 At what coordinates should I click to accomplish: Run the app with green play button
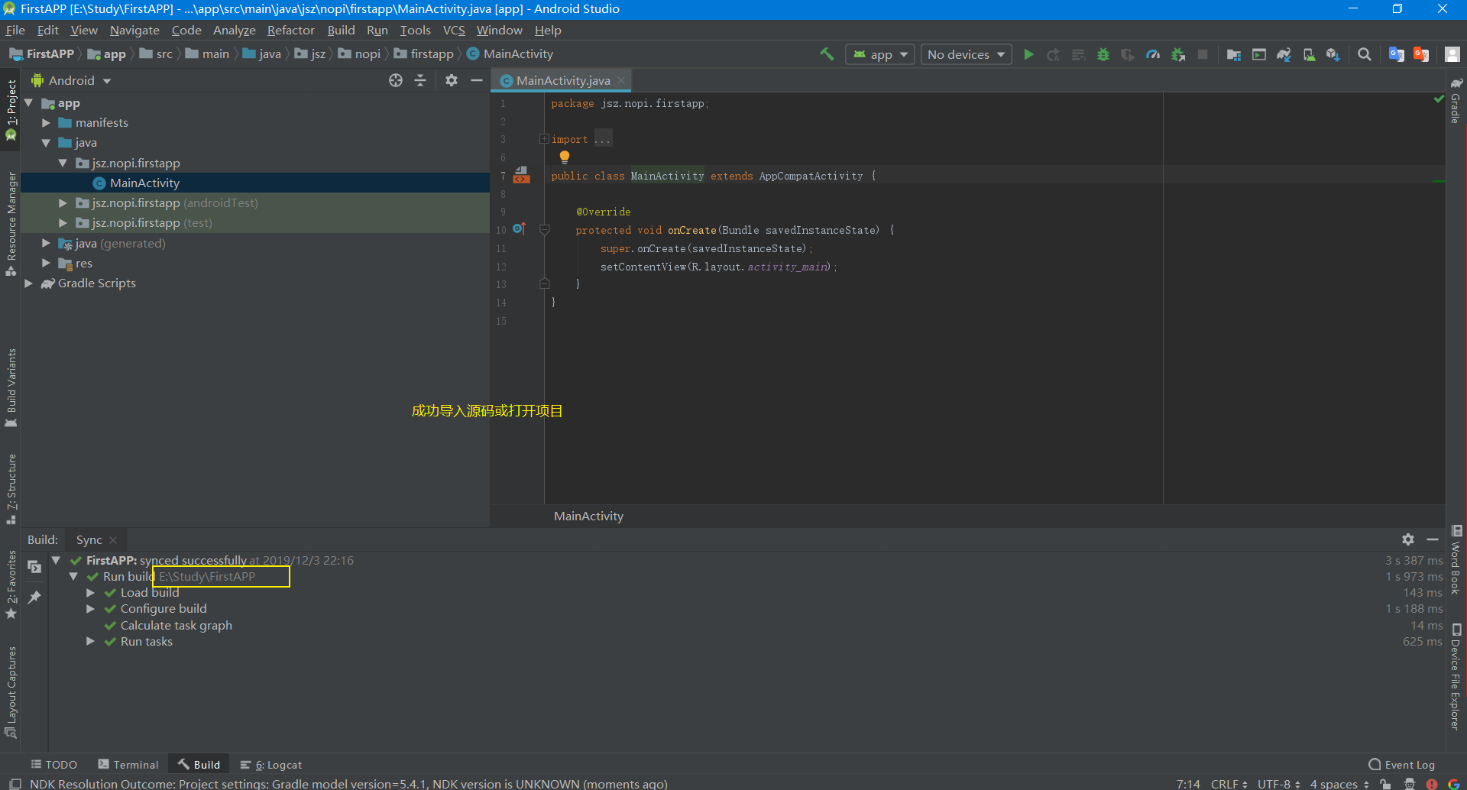pos(1028,54)
